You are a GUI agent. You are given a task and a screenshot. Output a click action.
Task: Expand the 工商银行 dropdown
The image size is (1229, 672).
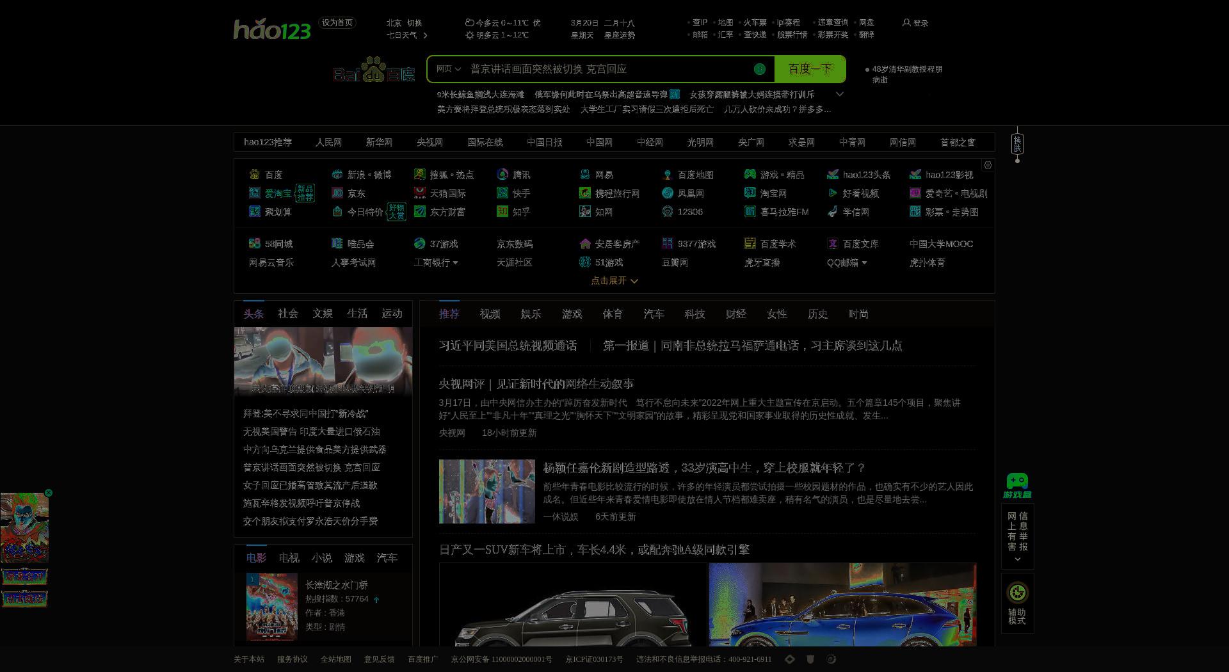[455, 262]
